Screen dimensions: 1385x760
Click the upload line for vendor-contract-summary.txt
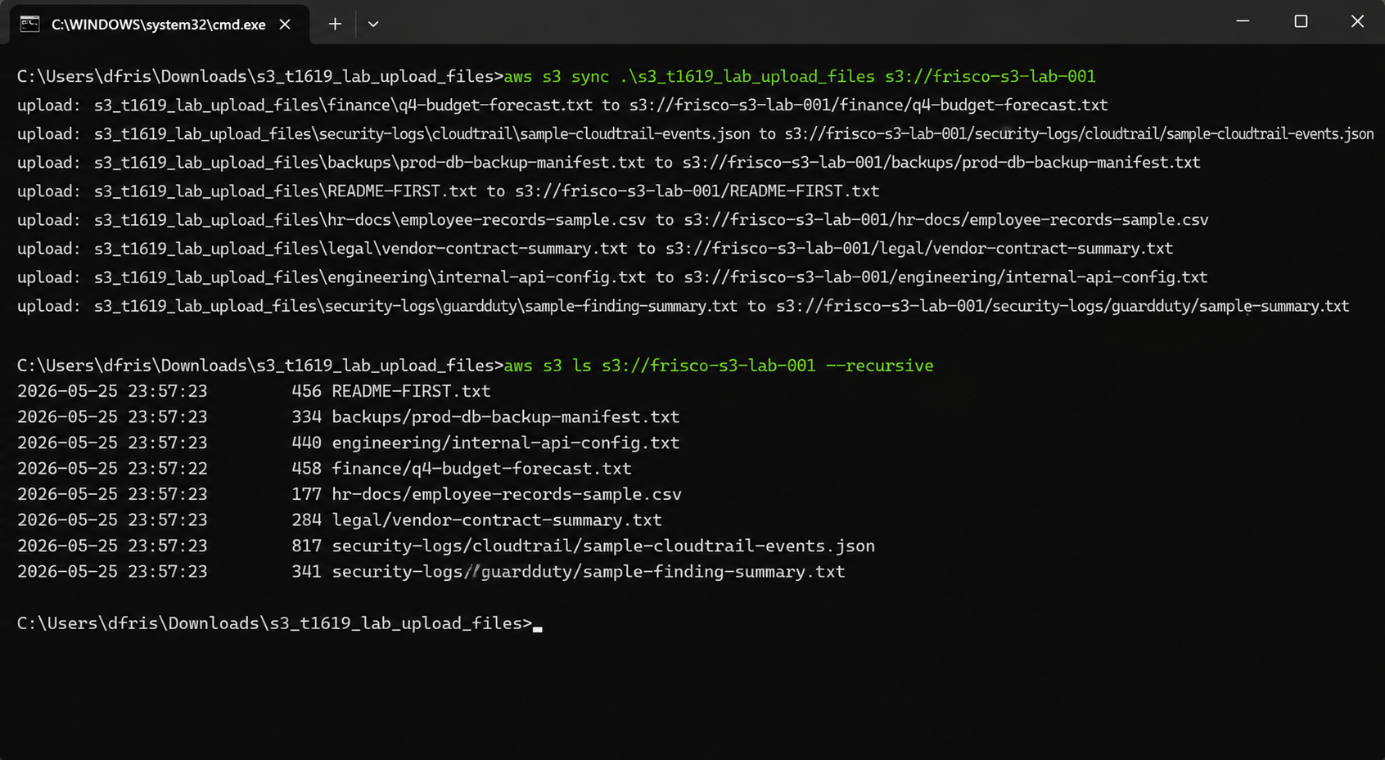pyautogui.click(x=595, y=249)
